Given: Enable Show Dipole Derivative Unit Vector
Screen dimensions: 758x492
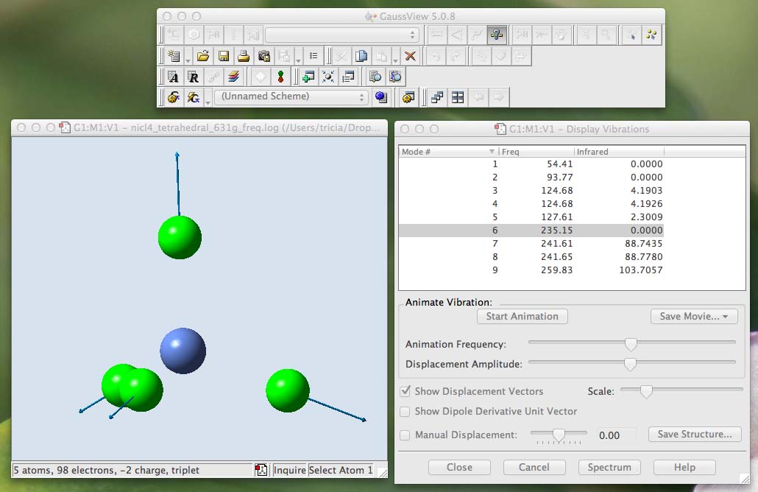Looking at the screenshot, I should tap(405, 412).
